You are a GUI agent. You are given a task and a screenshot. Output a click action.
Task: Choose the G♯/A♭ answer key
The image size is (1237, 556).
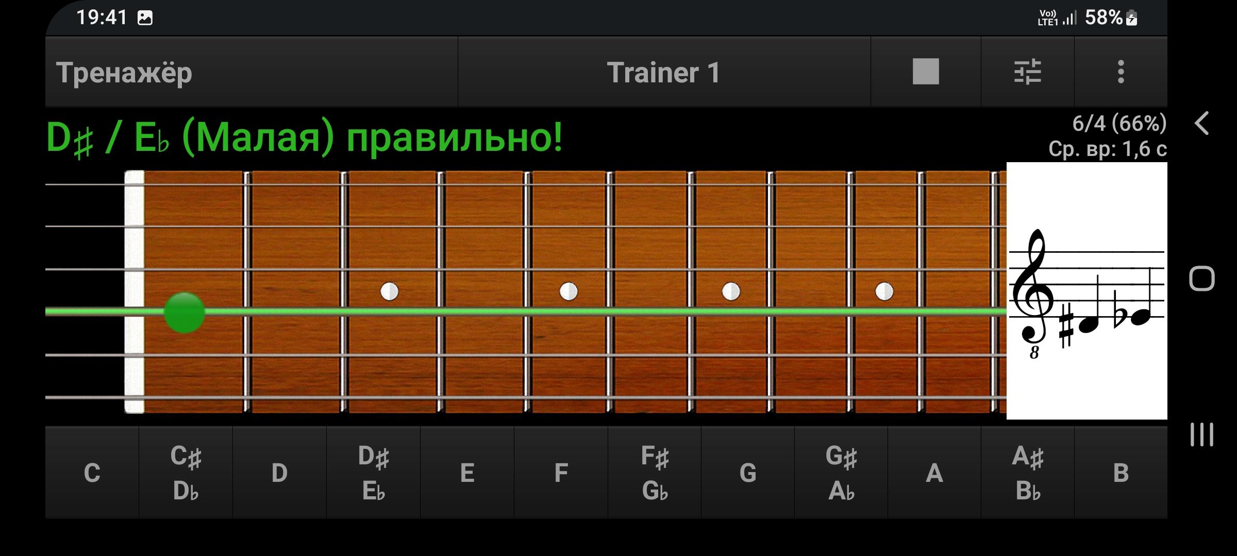point(841,473)
